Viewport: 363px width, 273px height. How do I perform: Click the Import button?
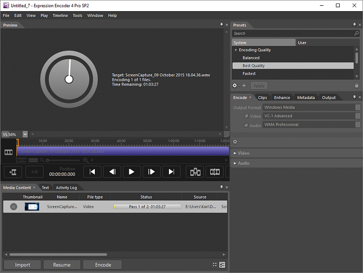coord(22,265)
